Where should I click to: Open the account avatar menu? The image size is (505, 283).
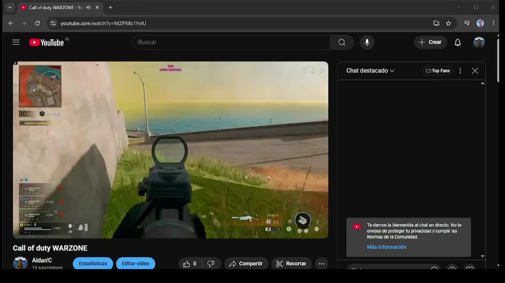pyautogui.click(x=479, y=42)
